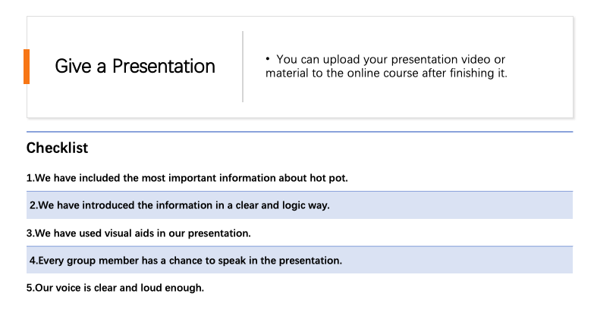Viewport: 594px width, 331px height.
Task: Click the number "5." of the last checklist item
Action: click(x=30, y=288)
